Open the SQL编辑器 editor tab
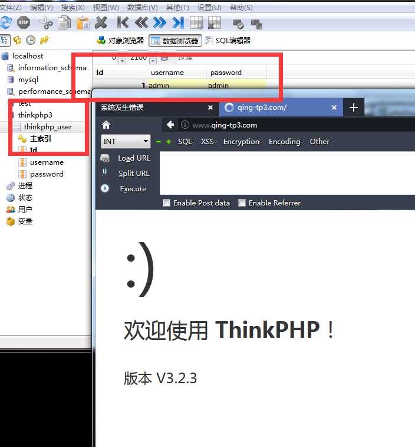 pos(228,41)
